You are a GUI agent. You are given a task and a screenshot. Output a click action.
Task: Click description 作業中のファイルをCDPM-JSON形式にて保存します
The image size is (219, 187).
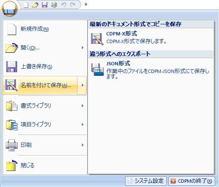click(x=158, y=74)
